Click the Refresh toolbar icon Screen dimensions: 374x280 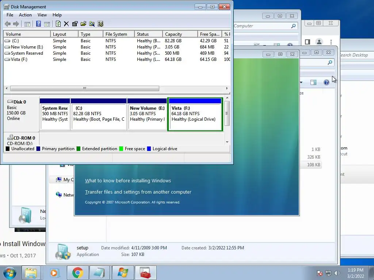(x=58, y=24)
